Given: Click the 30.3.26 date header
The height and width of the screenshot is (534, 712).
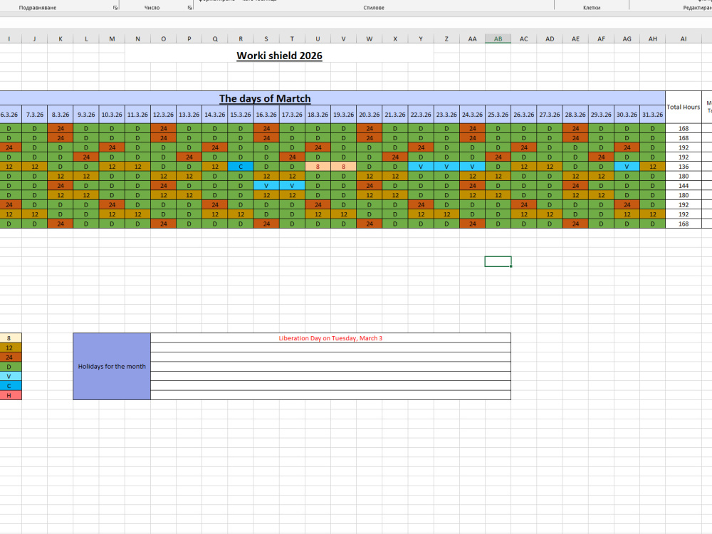Looking at the screenshot, I should [x=627, y=115].
